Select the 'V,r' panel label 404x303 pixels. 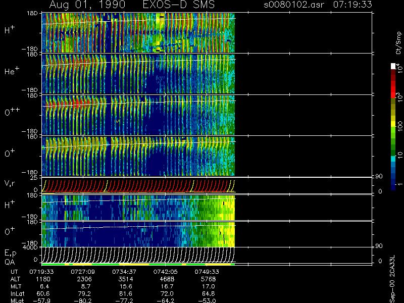[x=10, y=183]
